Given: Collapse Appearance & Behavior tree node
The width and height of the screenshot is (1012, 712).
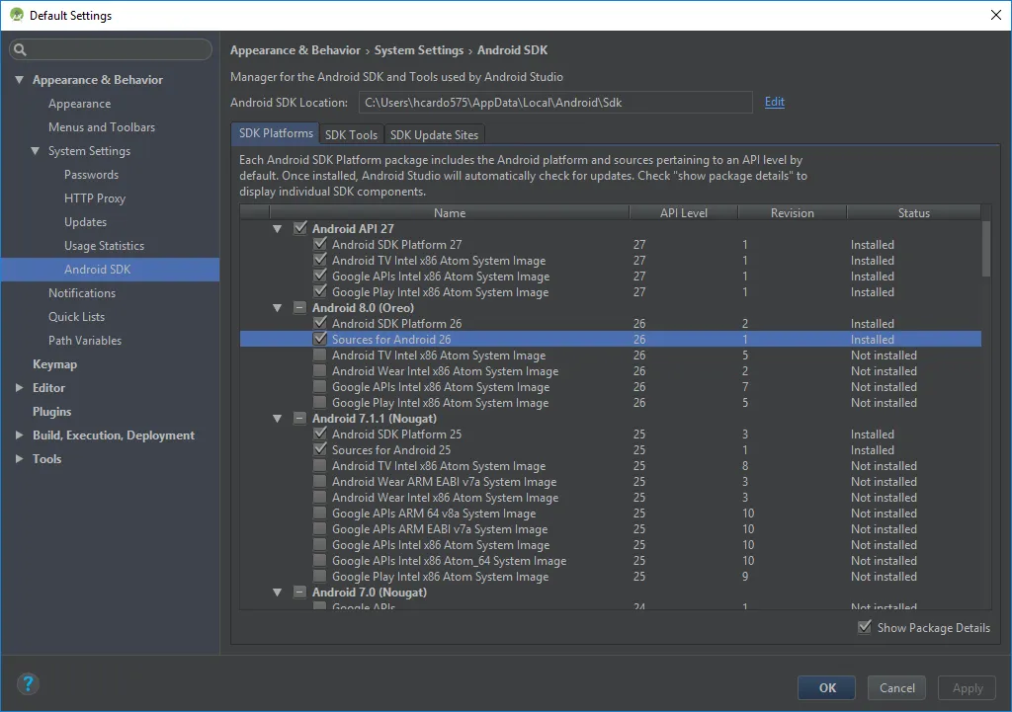Looking at the screenshot, I should [x=20, y=80].
